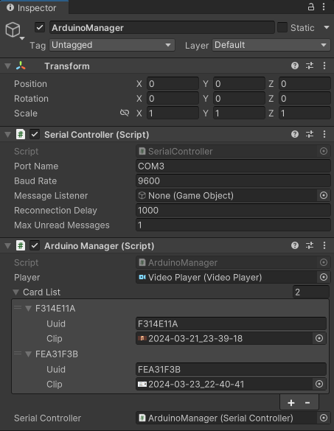Lock the Inspector panel

tap(311, 7)
